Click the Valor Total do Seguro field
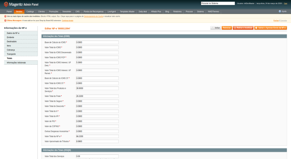 pos(97,101)
